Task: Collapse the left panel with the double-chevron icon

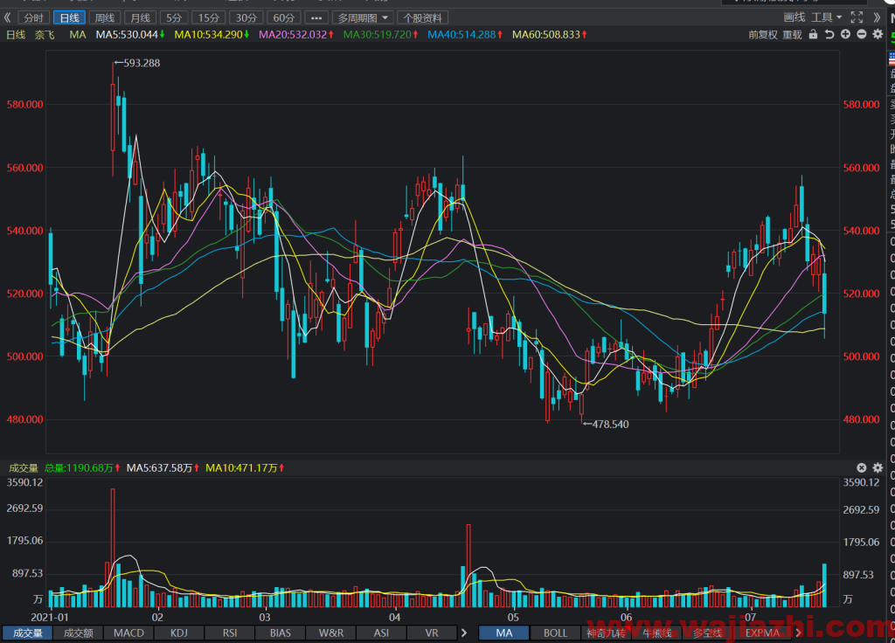Action: click(7, 17)
